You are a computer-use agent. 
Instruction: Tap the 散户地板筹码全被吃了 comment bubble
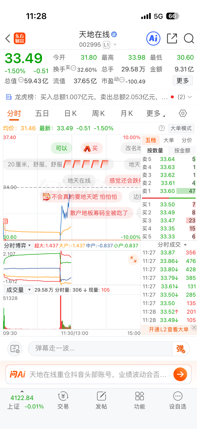point(99,213)
